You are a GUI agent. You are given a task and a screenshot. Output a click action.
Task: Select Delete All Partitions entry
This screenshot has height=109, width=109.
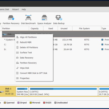tap(34, 47)
